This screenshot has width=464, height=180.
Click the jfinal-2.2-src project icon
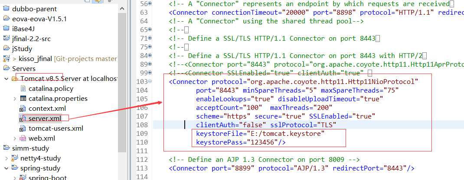click(6, 38)
